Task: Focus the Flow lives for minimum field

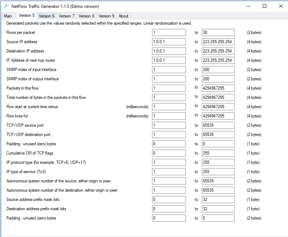Action: [169, 116]
